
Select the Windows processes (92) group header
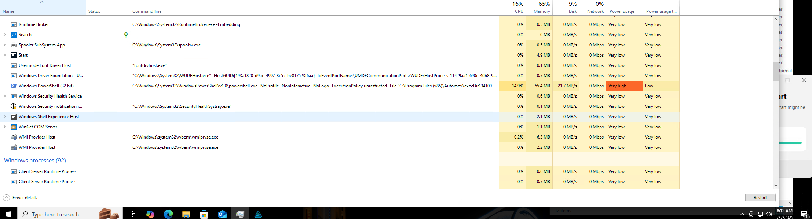[x=35, y=161]
